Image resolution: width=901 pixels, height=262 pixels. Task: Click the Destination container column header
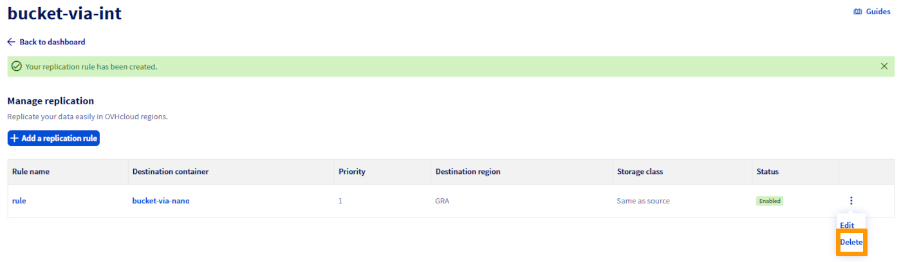click(171, 172)
